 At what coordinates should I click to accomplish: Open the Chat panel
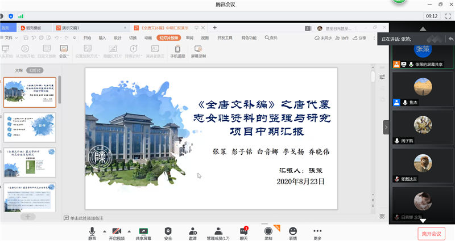pyautogui.click(x=243, y=232)
